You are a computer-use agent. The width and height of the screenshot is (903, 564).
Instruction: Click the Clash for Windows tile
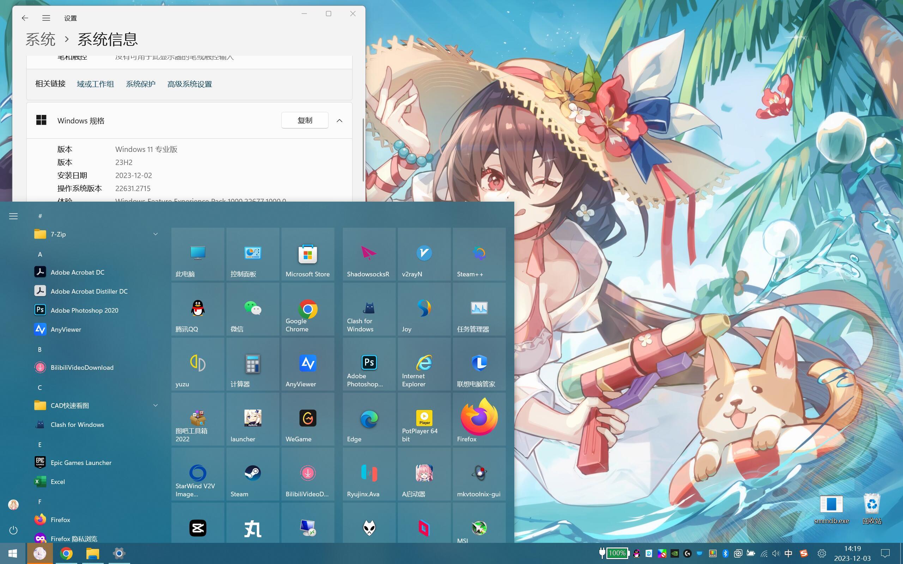tap(369, 309)
